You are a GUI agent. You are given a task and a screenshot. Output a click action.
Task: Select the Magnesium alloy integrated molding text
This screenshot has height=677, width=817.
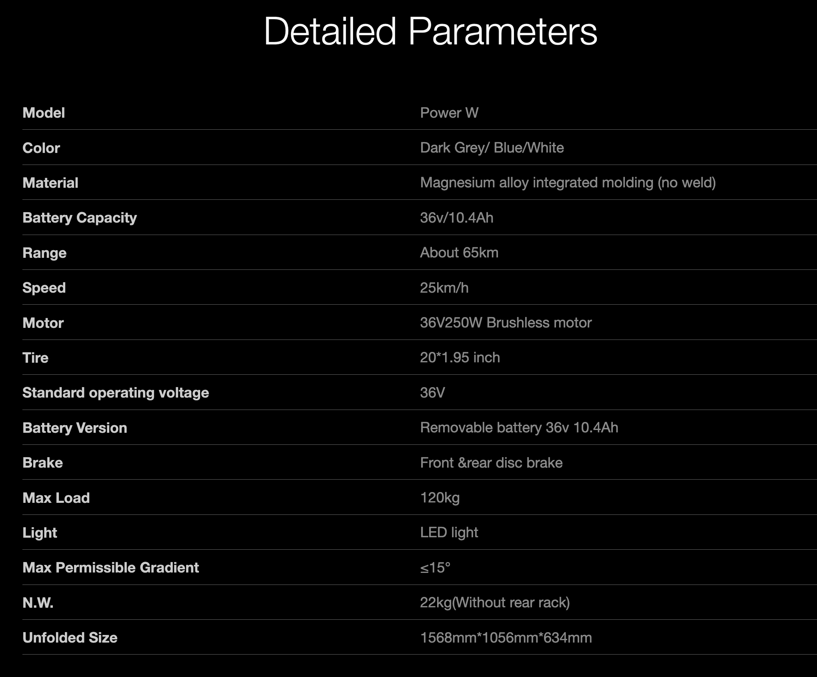[568, 183]
